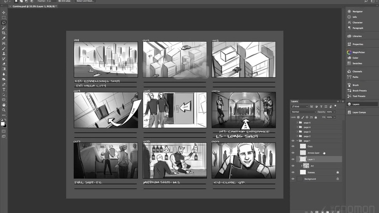Select the Zoom tool

4,110
